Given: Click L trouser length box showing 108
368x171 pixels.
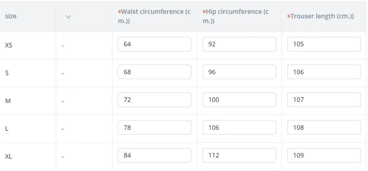Looking at the screenshot, I should pyautogui.click(x=324, y=127).
